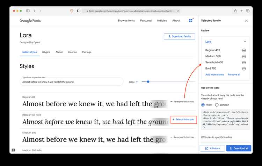The height and width of the screenshot is (166, 262).
Task: Select the @import radio option
Action: click(x=217, y=105)
